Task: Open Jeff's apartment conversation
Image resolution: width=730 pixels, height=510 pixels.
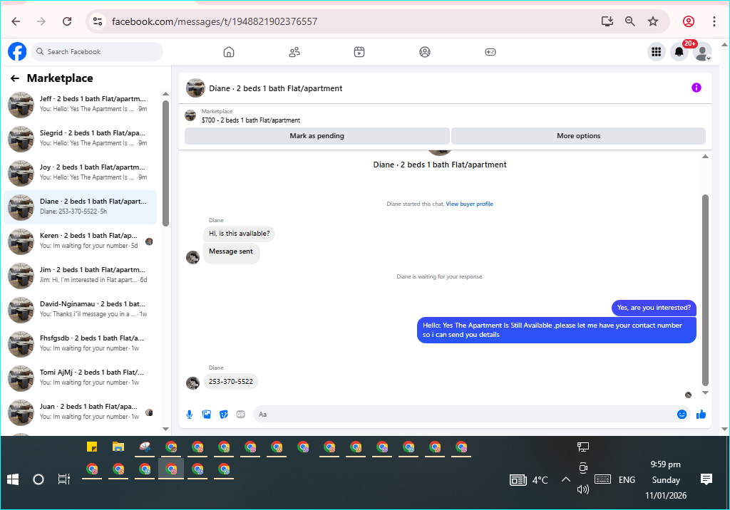Action: click(x=80, y=104)
